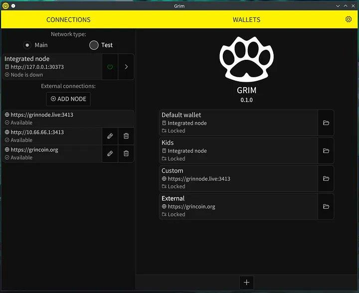
Task: Add a new wallet with plus button
Action: tap(247, 283)
